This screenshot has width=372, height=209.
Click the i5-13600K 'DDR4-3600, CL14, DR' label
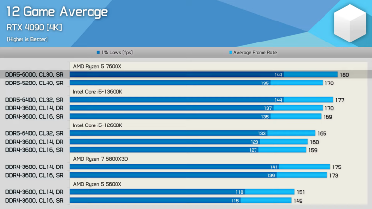tap(34, 108)
